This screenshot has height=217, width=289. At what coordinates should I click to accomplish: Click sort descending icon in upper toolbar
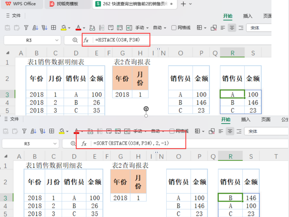pos(44,28)
